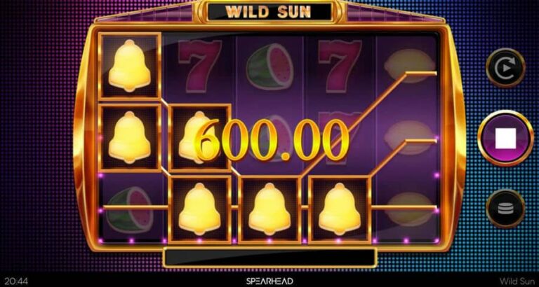
Task: Click the Wild Sun label bottom right
Action: point(518,281)
